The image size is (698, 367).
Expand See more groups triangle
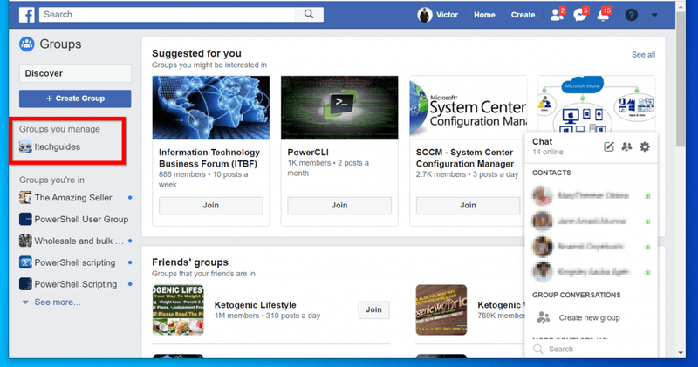[25, 302]
